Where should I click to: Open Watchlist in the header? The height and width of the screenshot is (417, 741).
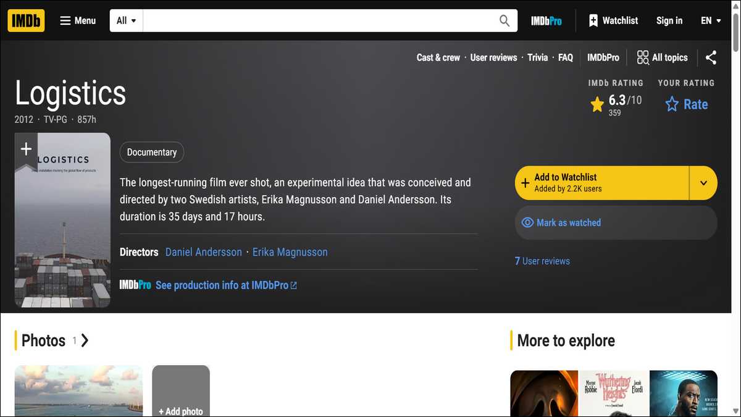[613, 20]
